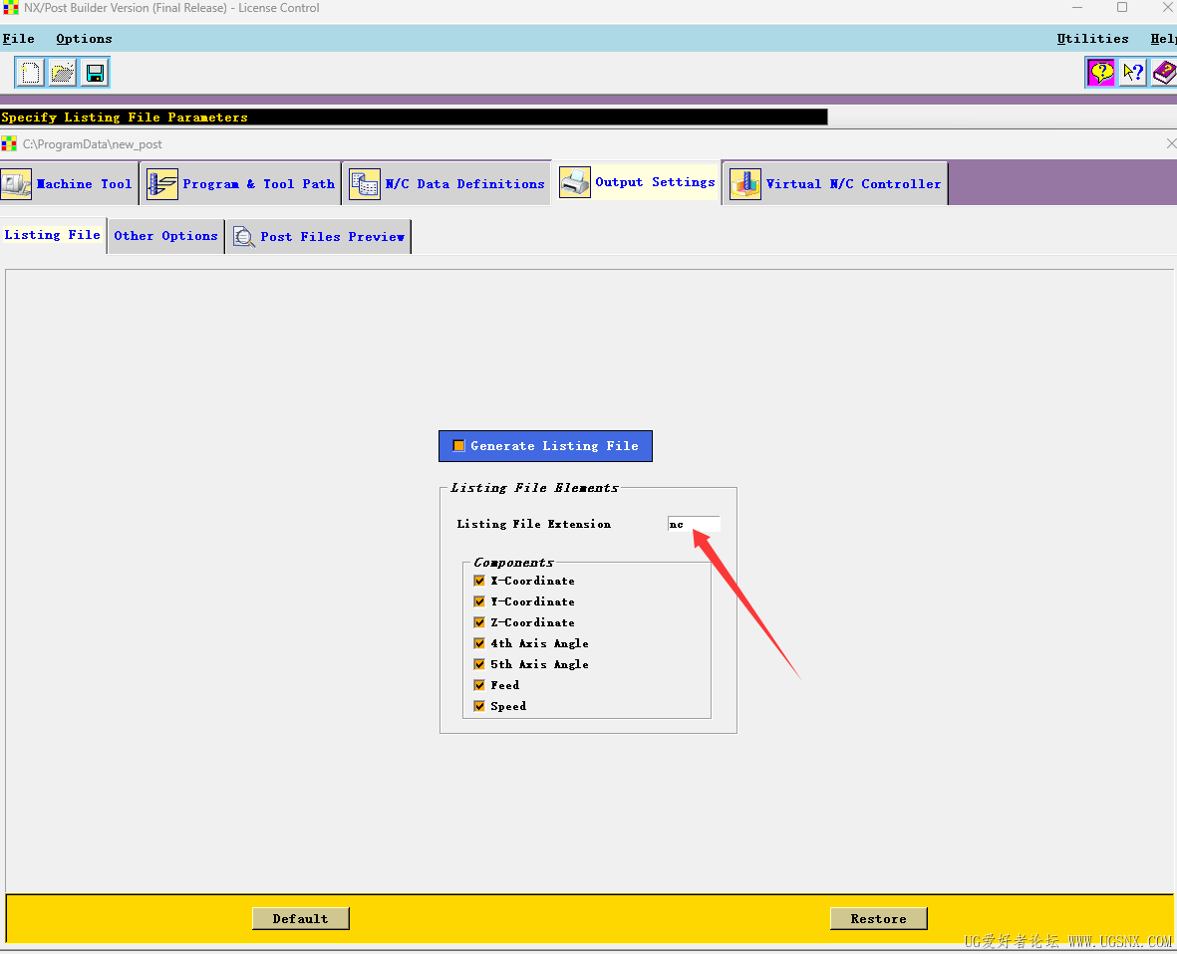This screenshot has width=1177, height=954.
Task: Toggle the Feed checkbox
Action: [479, 685]
